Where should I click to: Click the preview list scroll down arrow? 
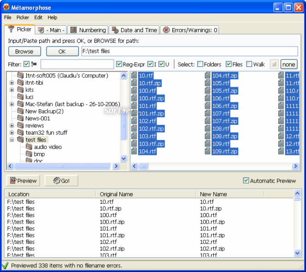click(x=297, y=253)
